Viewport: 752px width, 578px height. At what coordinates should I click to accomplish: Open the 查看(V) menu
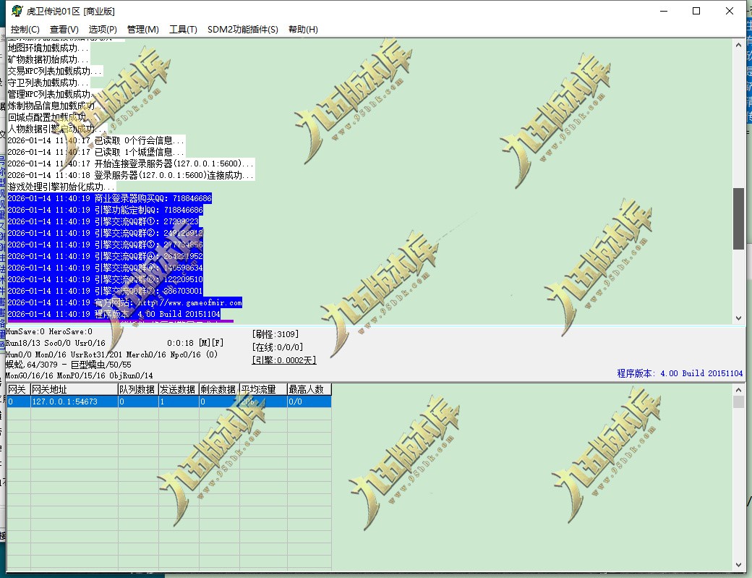coord(64,29)
